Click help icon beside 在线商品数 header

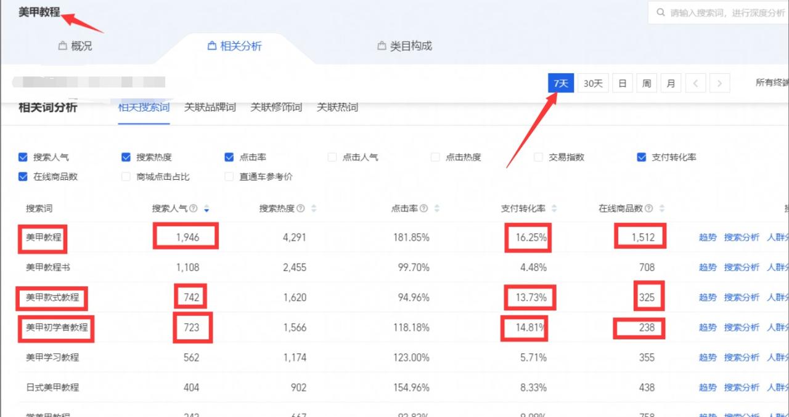648,209
